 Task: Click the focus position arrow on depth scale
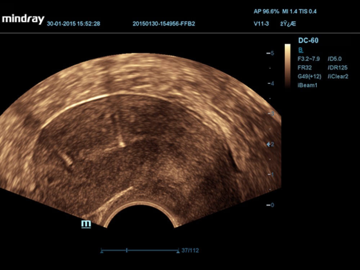(x=268, y=144)
